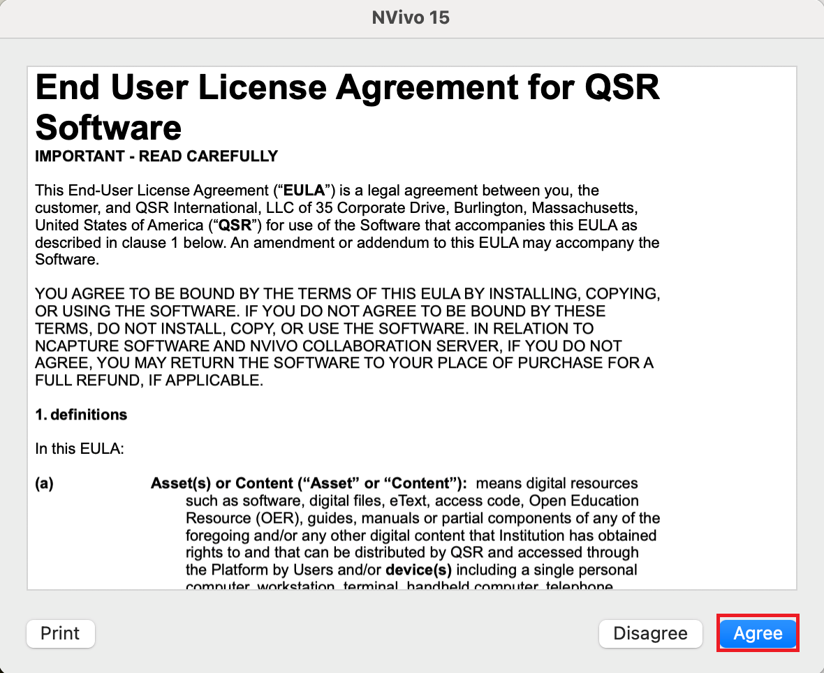The image size is (824, 673).
Task: Click the NVivo 15 title bar
Action: tap(411, 17)
